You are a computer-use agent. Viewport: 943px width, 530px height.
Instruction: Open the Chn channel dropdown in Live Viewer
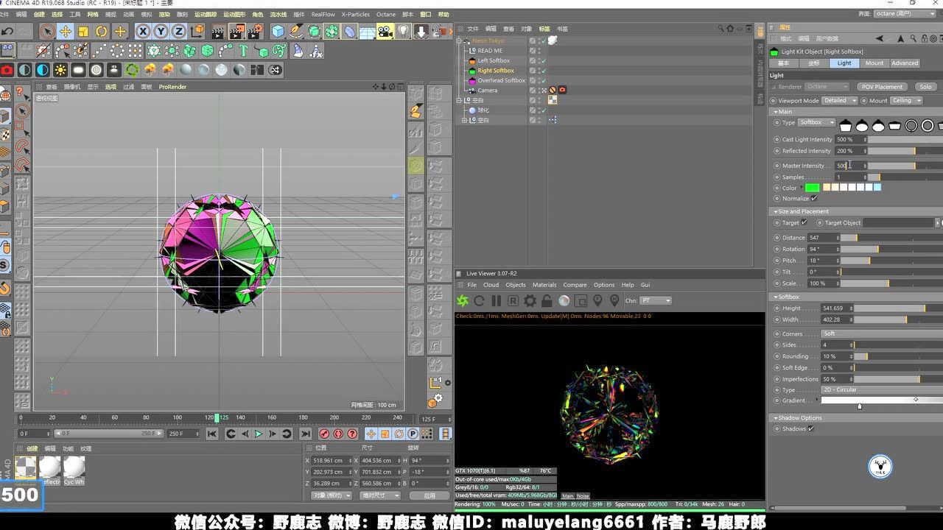click(x=656, y=300)
